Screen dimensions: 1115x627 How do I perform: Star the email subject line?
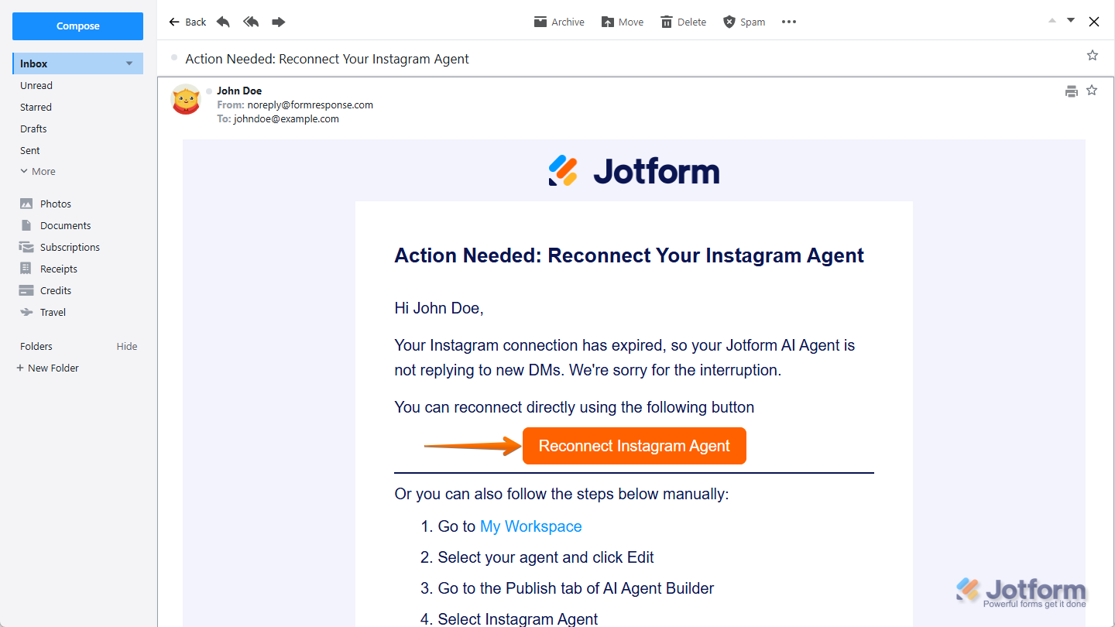pyautogui.click(x=1092, y=55)
